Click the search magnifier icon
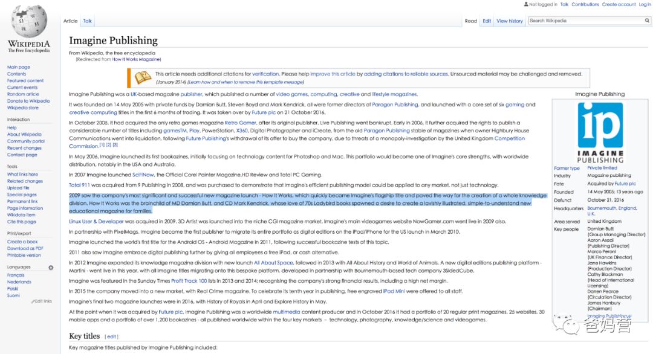The image size is (653, 354). [647, 21]
